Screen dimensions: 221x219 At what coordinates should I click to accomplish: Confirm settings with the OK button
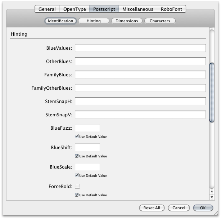pos(203,208)
